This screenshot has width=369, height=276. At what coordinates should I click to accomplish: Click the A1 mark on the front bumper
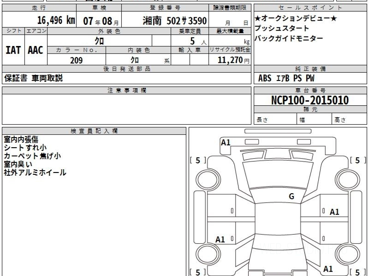pyautogui.click(x=226, y=142)
